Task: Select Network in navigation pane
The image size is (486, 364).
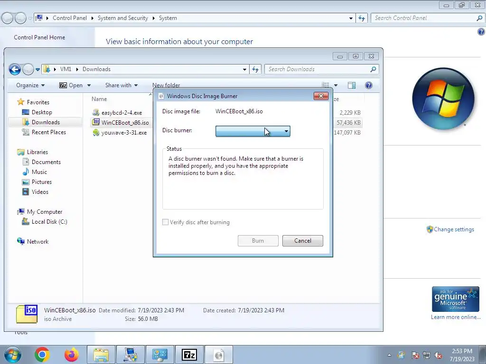Action: click(37, 241)
